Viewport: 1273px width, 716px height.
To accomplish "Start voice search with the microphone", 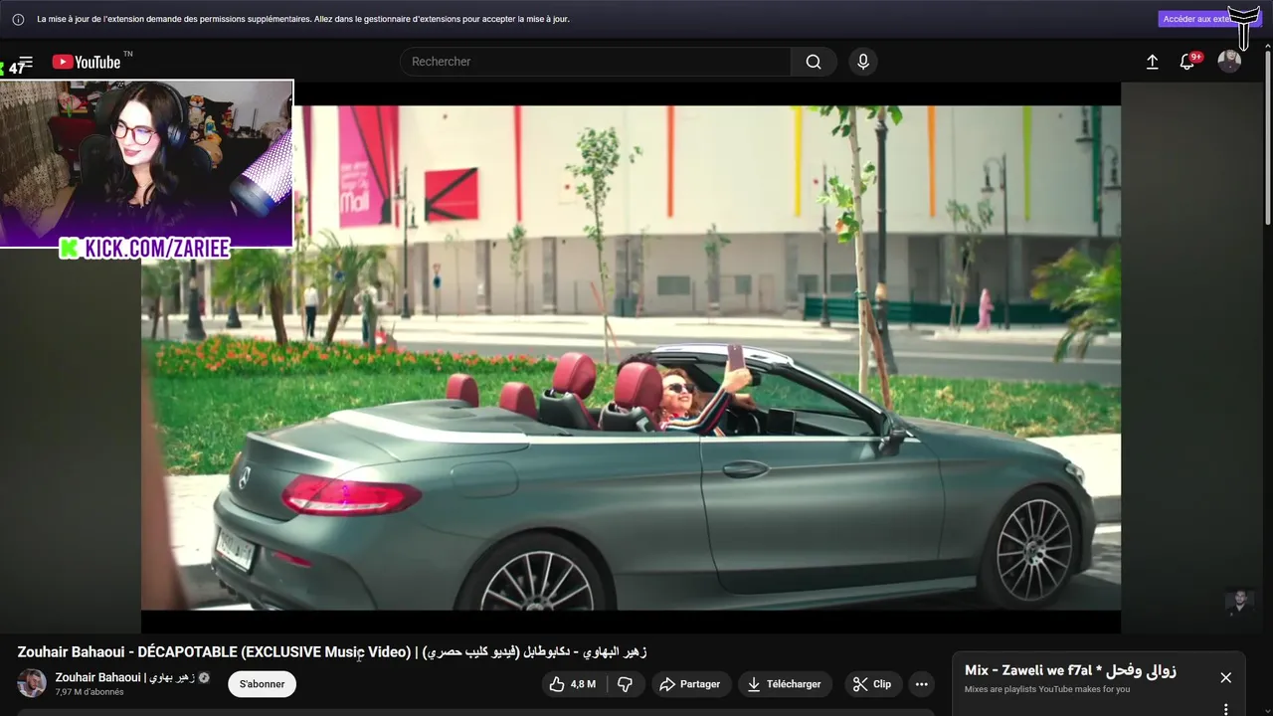I will pos(863,62).
